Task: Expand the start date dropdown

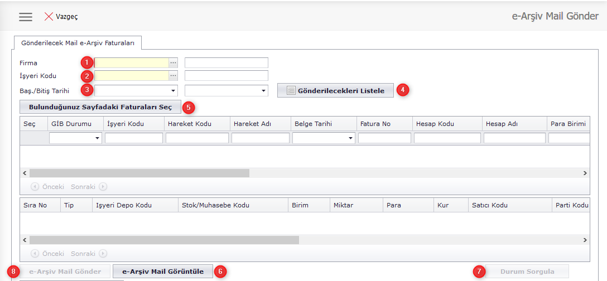Action: [172, 90]
